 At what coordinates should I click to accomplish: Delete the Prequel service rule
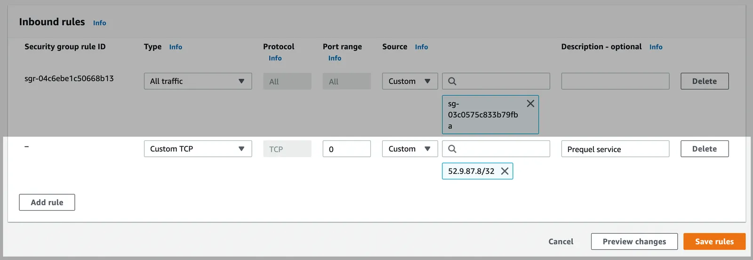coord(705,149)
